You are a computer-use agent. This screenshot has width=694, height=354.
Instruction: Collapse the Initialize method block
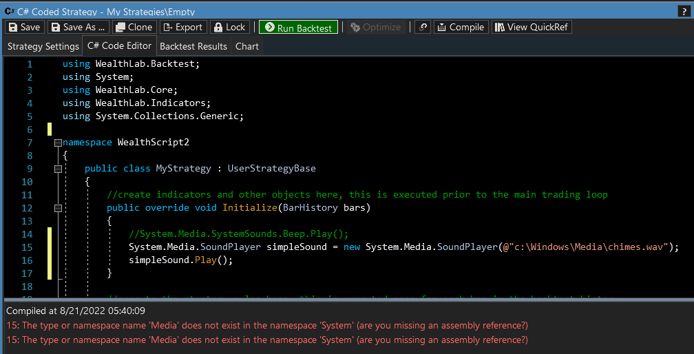pyautogui.click(x=58, y=208)
